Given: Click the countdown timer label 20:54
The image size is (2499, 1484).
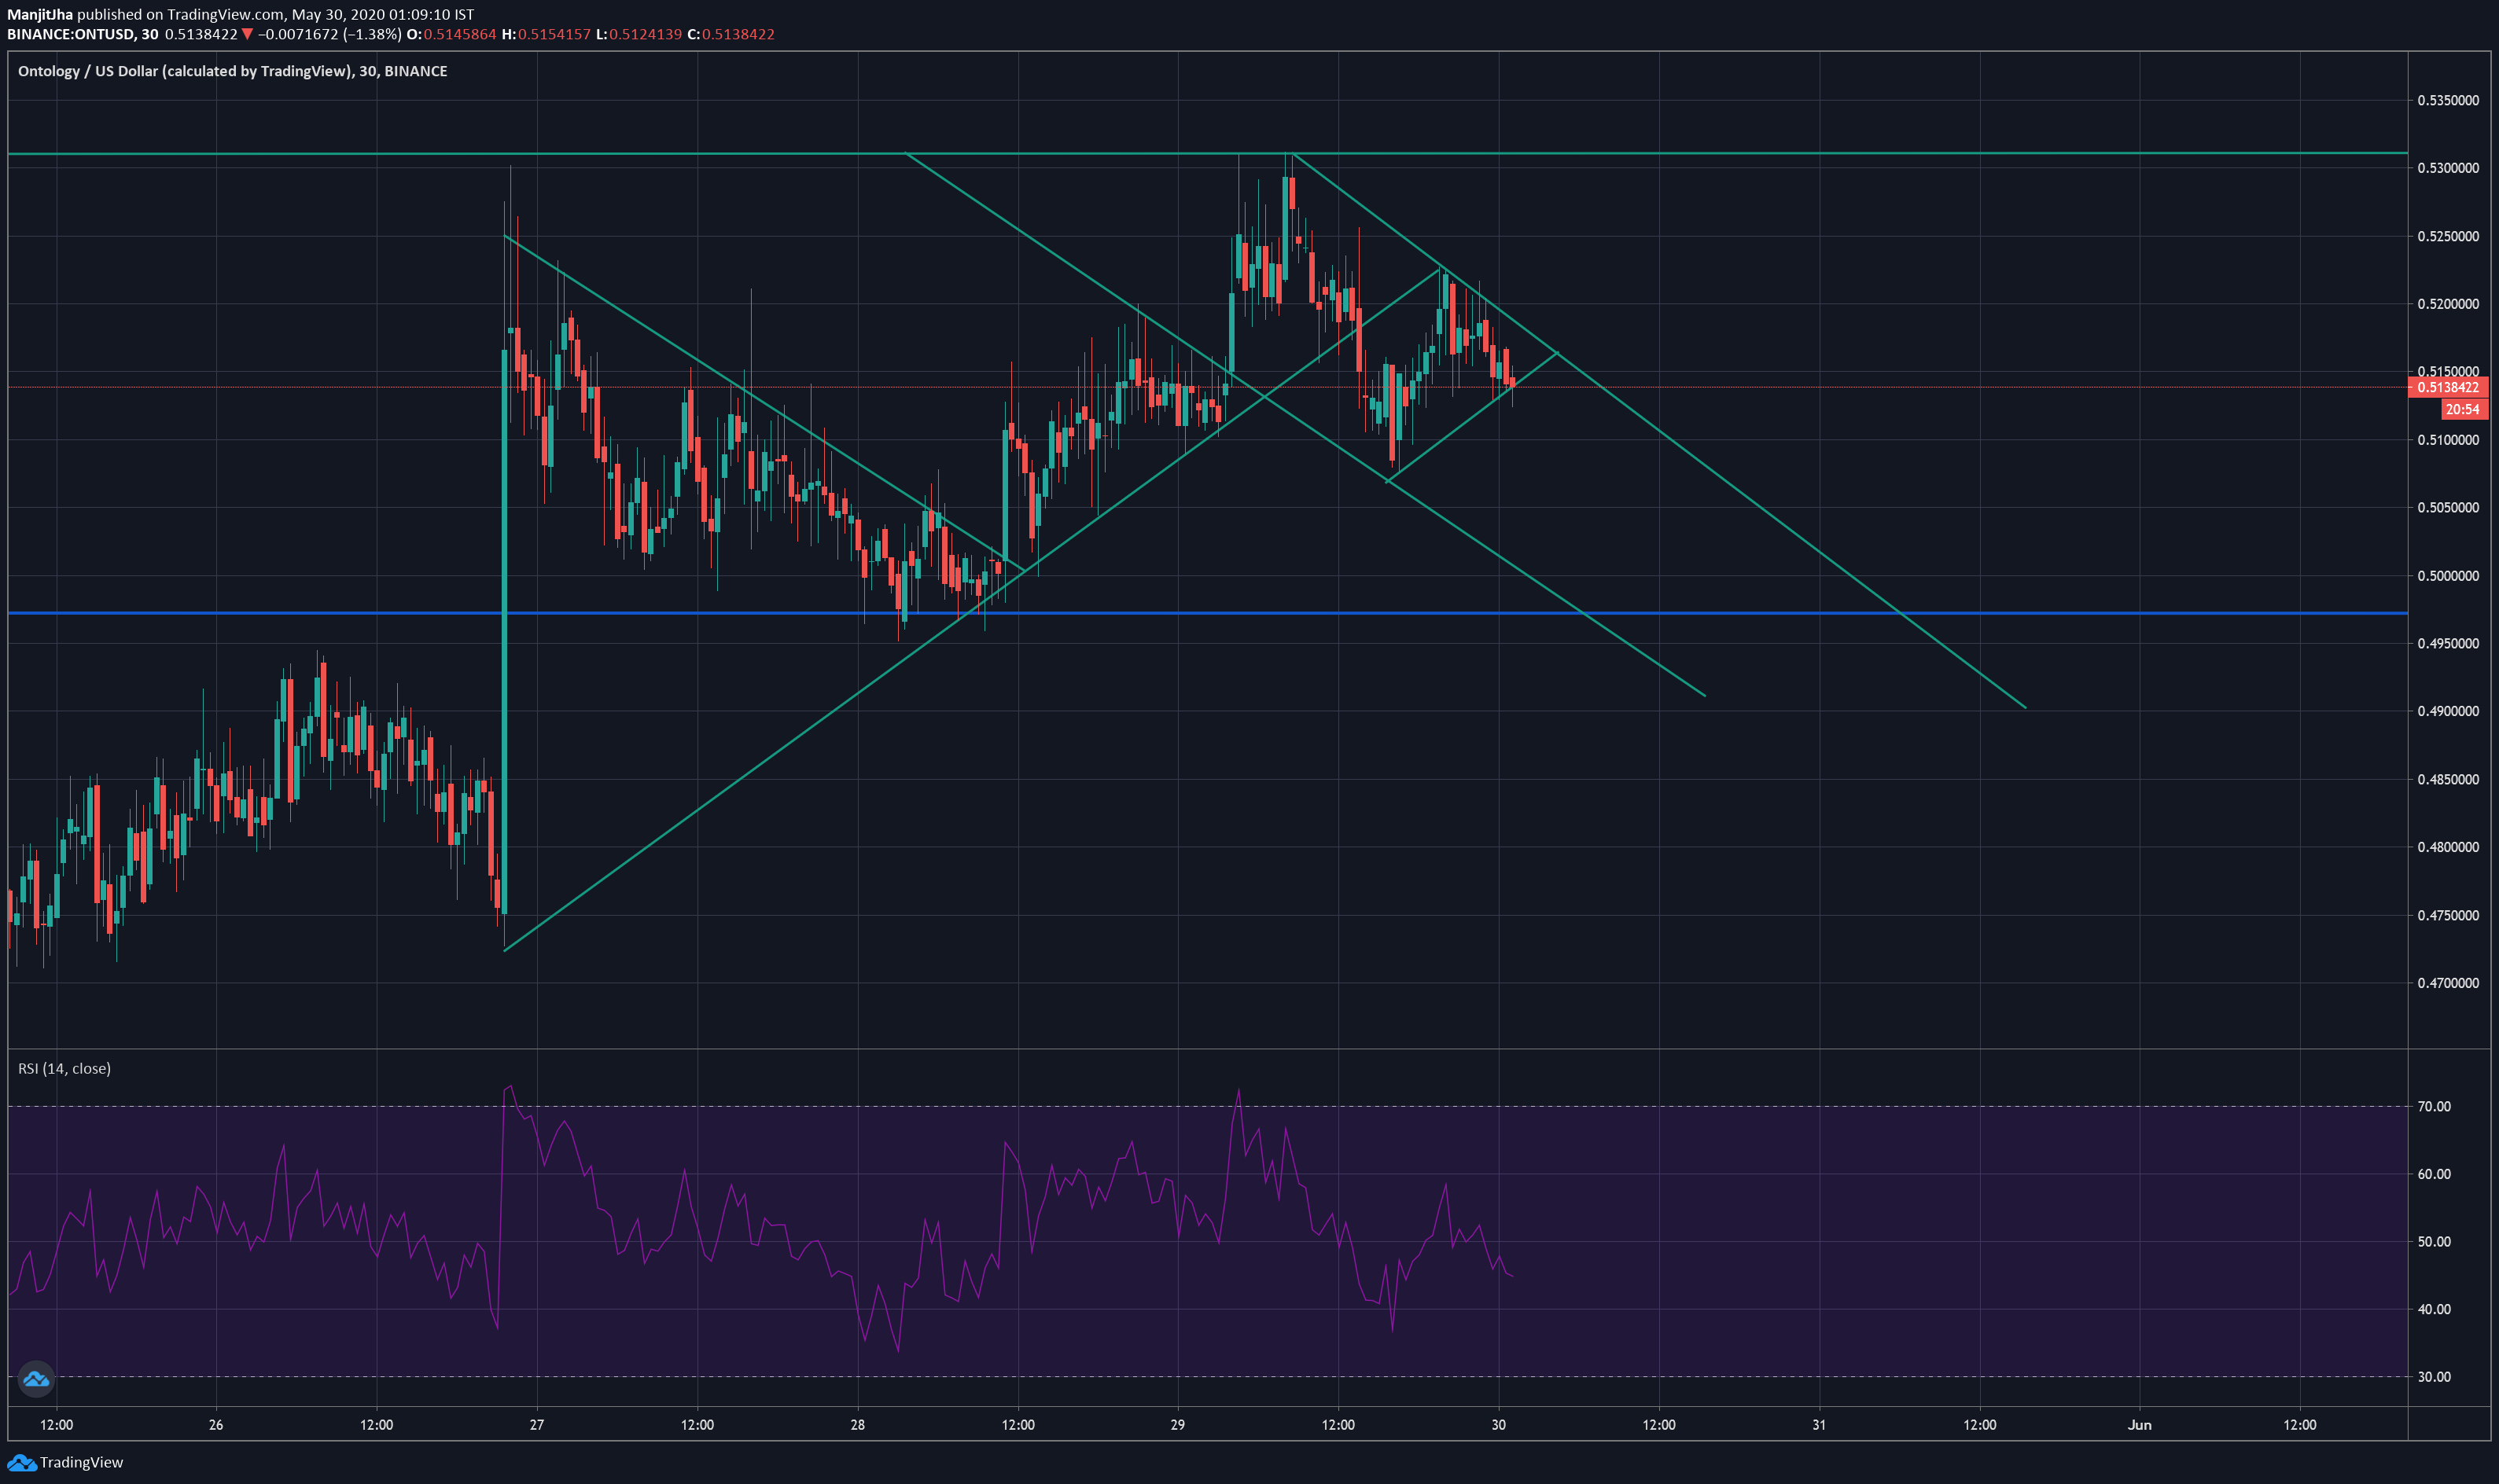Looking at the screenshot, I should (2462, 409).
